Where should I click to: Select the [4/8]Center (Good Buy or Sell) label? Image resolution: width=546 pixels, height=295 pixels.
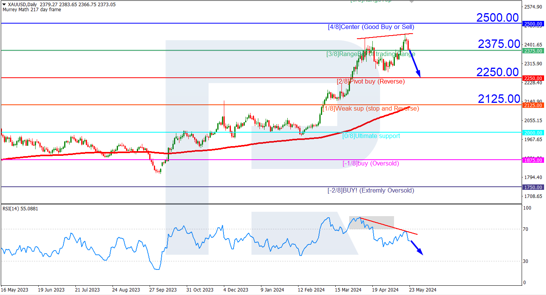click(x=371, y=27)
